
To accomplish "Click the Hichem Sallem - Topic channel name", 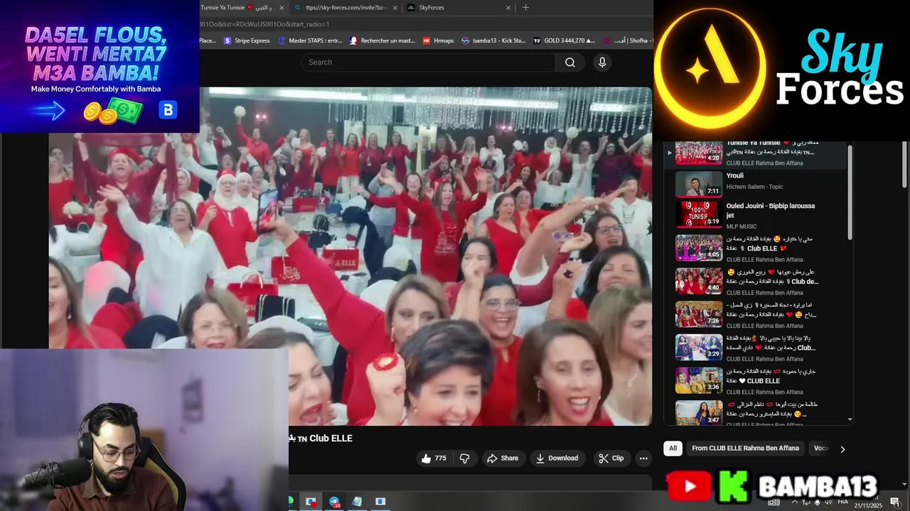I will click(754, 187).
